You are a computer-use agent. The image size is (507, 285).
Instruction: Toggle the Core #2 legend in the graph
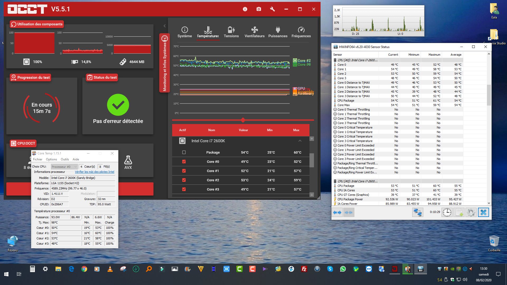point(302,60)
